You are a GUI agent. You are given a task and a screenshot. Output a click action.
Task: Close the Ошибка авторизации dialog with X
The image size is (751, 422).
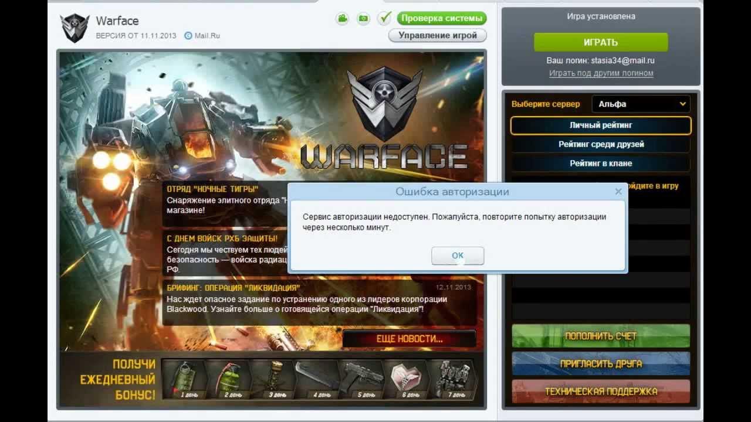coord(618,192)
